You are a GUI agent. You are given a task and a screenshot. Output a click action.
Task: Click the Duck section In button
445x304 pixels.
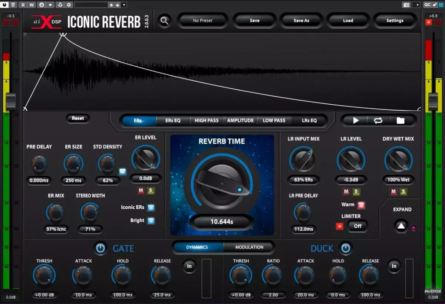[394, 266]
